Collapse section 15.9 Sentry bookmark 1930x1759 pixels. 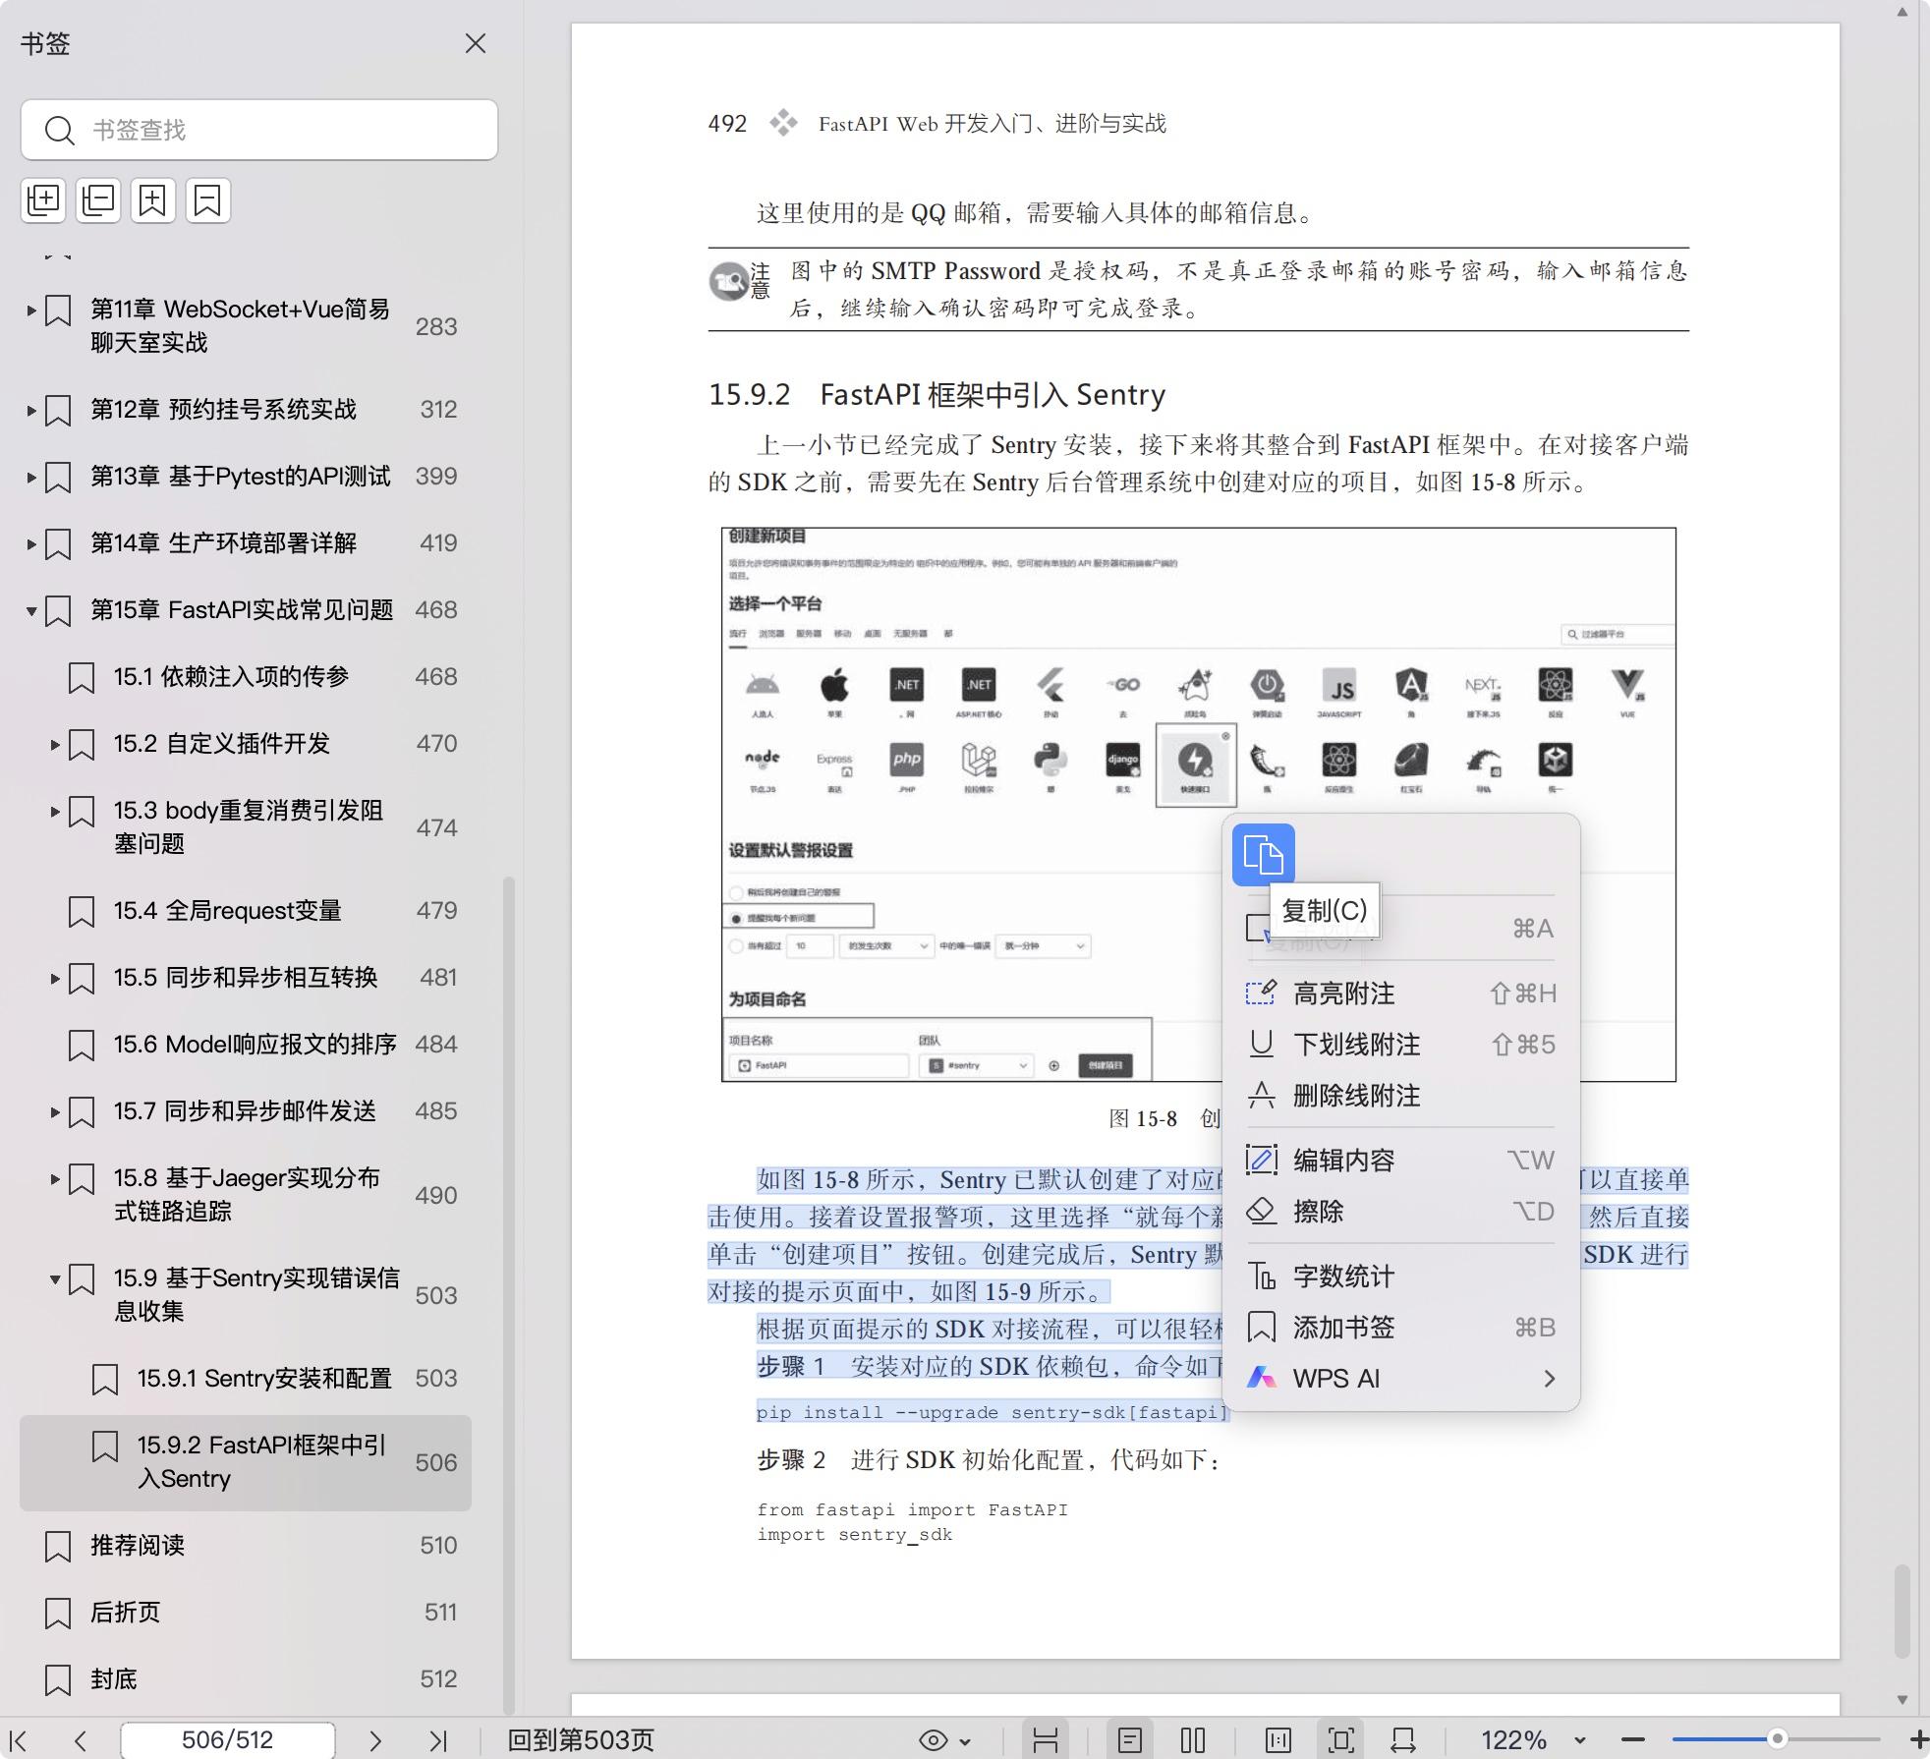(55, 1278)
